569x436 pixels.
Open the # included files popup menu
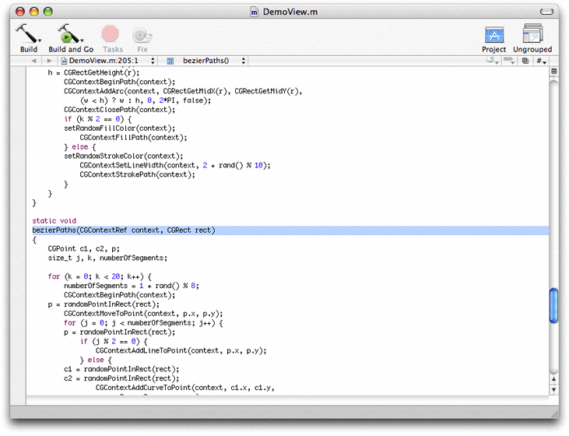541,61
